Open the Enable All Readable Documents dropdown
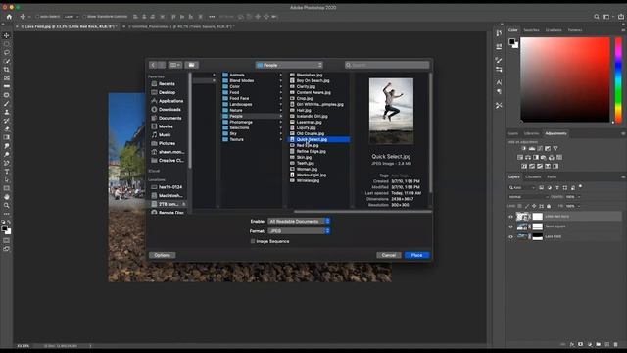Viewport: 627px width, 353px height. (x=299, y=221)
